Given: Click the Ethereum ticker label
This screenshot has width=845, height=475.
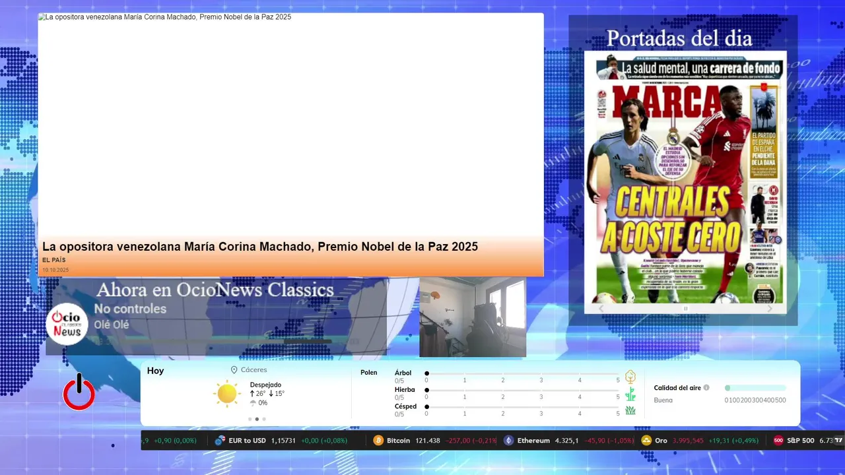Looking at the screenshot, I should tap(533, 441).
